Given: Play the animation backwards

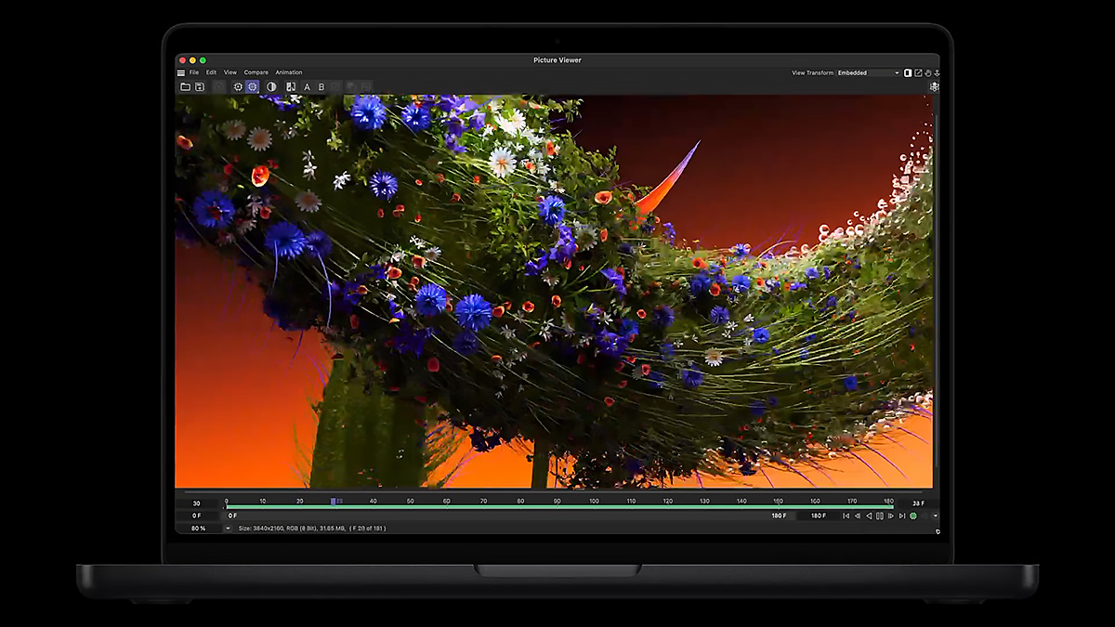Looking at the screenshot, I should click(x=869, y=516).
